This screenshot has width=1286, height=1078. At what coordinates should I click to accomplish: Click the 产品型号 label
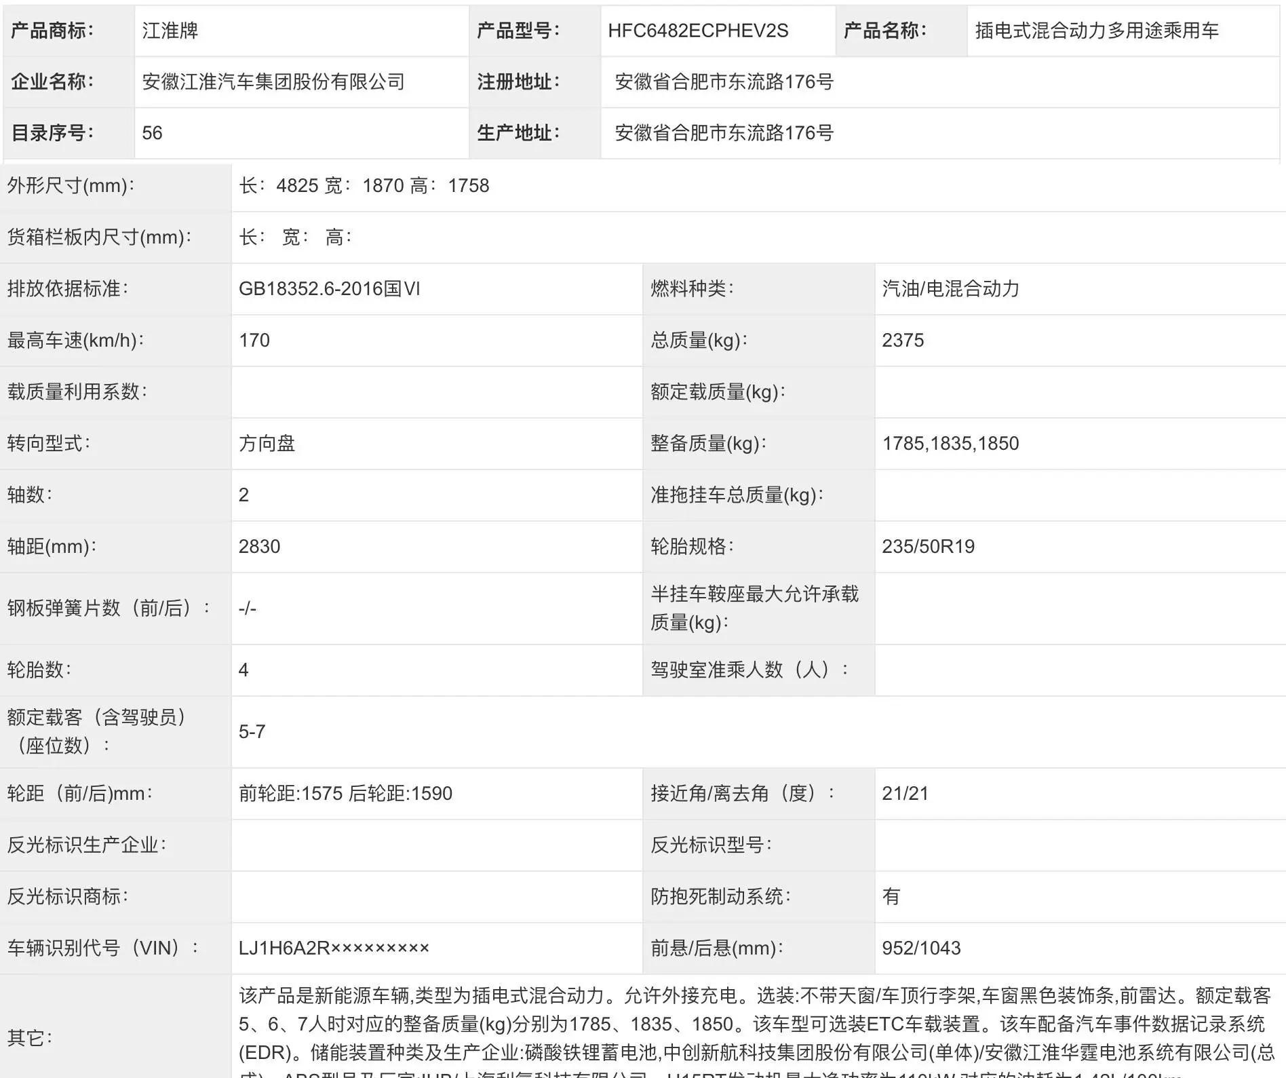518,31
